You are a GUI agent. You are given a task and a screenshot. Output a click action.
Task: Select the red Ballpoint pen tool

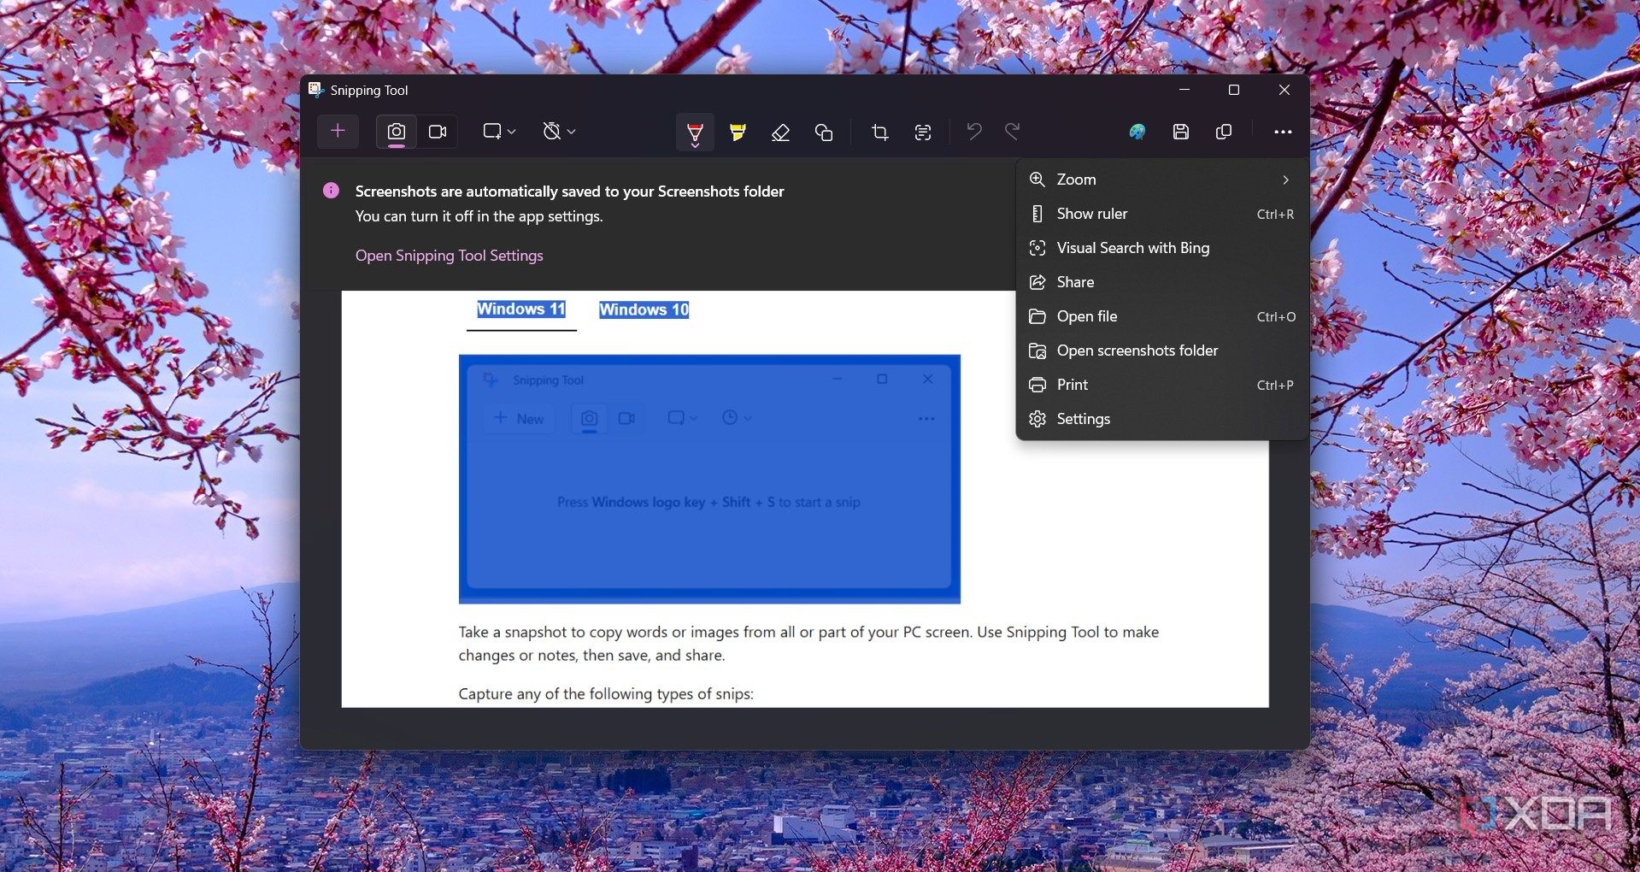coord(695,133)
